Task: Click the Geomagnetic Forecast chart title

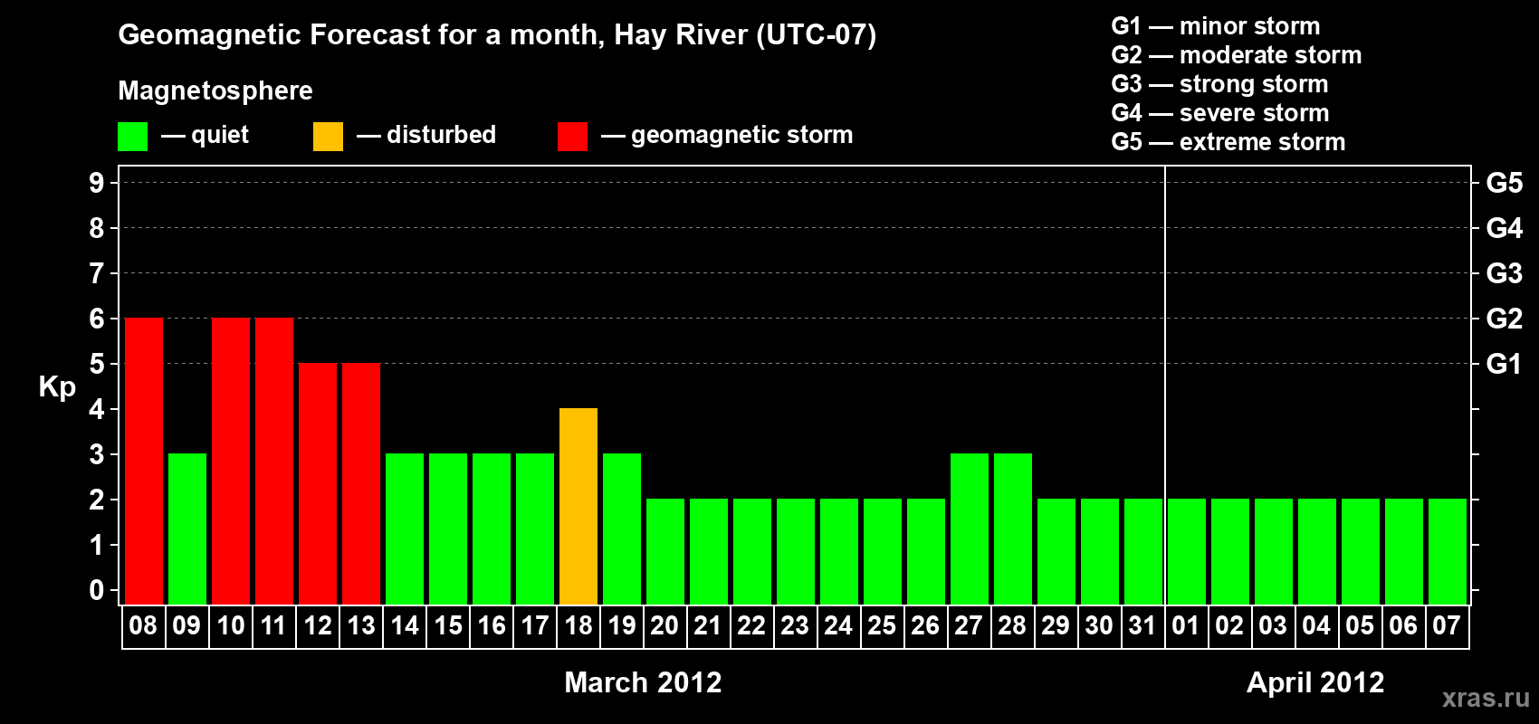Action: (x=497, y=35)
